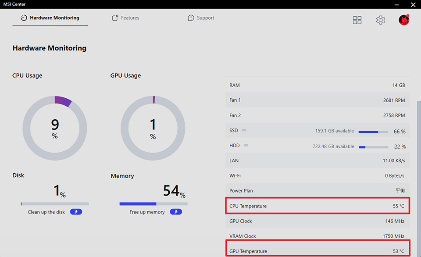Click the Support tab chat bubble icon
Screen dimensions: 421x257
191,18
